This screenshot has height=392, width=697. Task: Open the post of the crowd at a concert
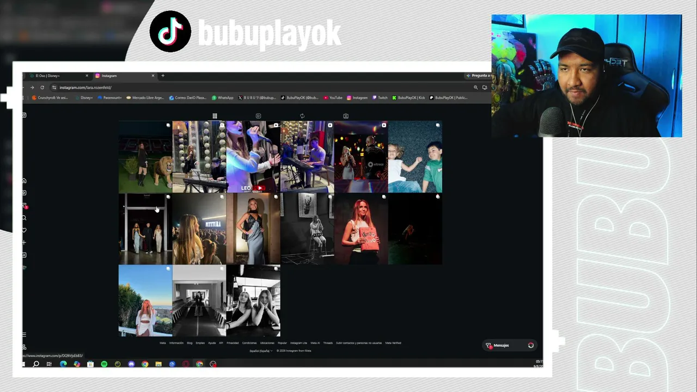tap(199, 229)
